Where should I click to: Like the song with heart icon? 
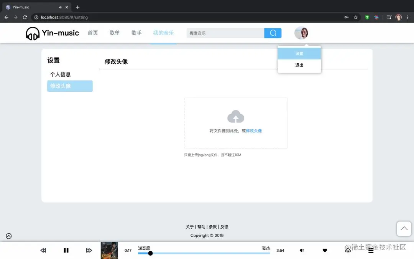pos(325,250)
